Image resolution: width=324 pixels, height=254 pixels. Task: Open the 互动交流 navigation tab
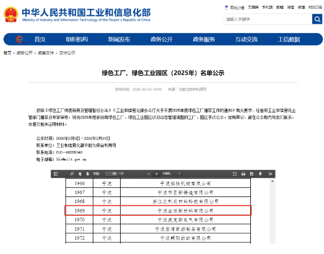246,39
